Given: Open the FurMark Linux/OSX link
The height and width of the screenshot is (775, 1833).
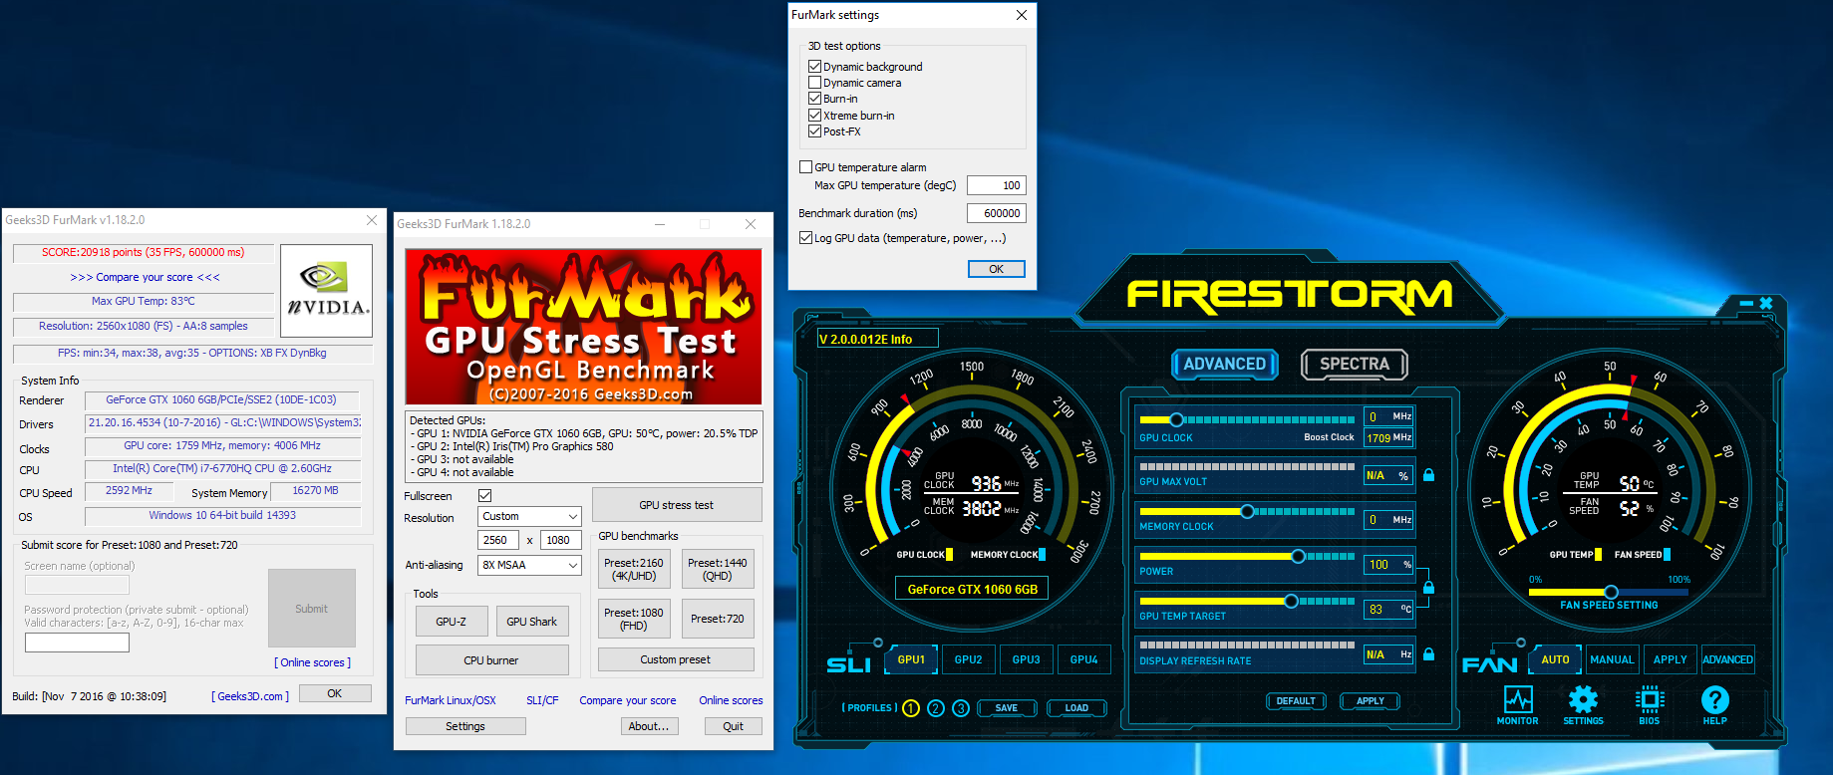Looking at the screenshot, I should point(451,700).
